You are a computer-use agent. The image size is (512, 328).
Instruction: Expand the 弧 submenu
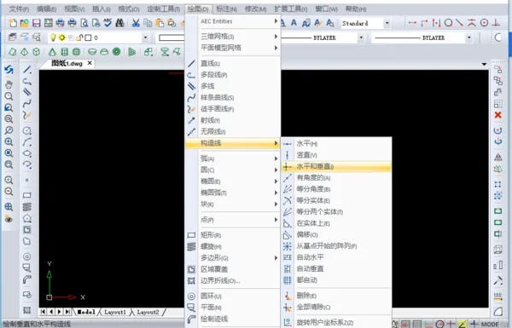[x=232, y=158]
